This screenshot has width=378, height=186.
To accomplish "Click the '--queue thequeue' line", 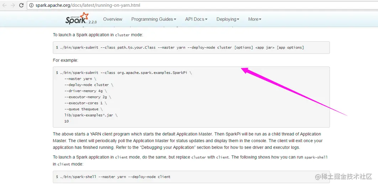I will pyautogui.click(x=83, y=109).
